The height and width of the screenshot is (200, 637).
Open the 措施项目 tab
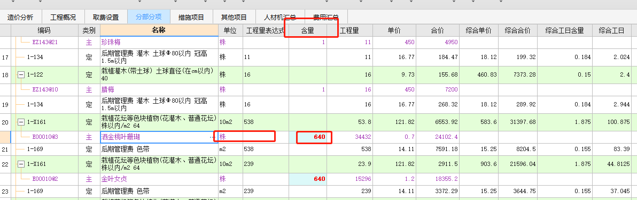191,18
